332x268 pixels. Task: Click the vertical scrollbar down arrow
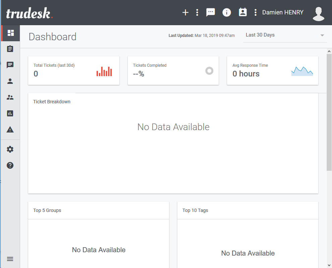click(329, 265)
